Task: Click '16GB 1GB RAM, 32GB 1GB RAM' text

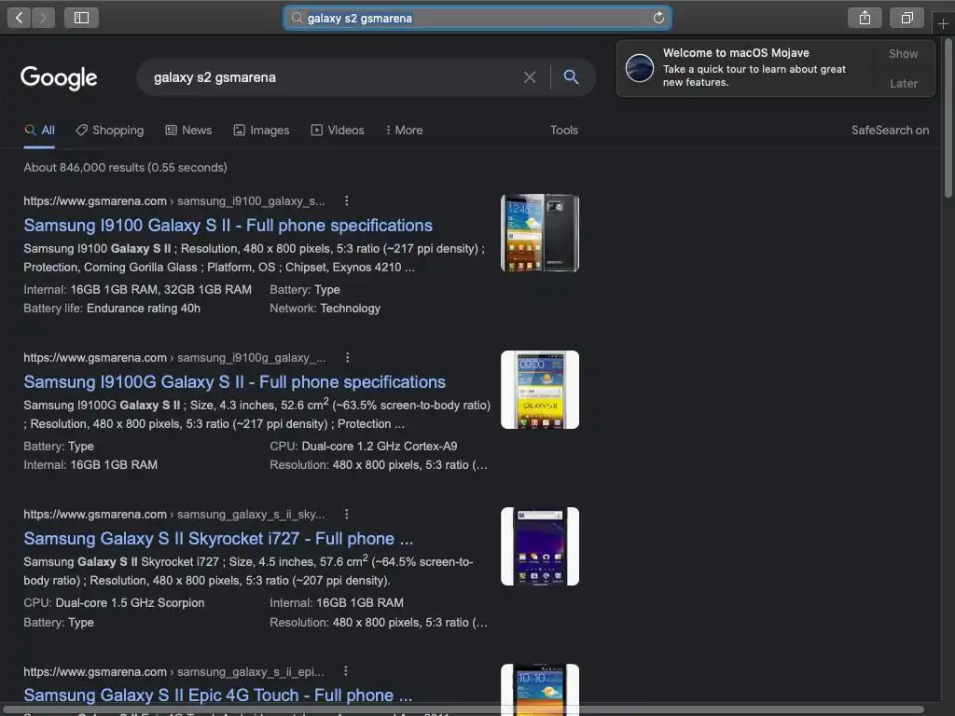Action: pyautogui.click(x=160, y=290)
